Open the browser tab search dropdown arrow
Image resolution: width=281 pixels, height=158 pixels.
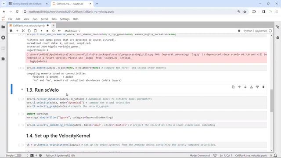click(4, 4)
